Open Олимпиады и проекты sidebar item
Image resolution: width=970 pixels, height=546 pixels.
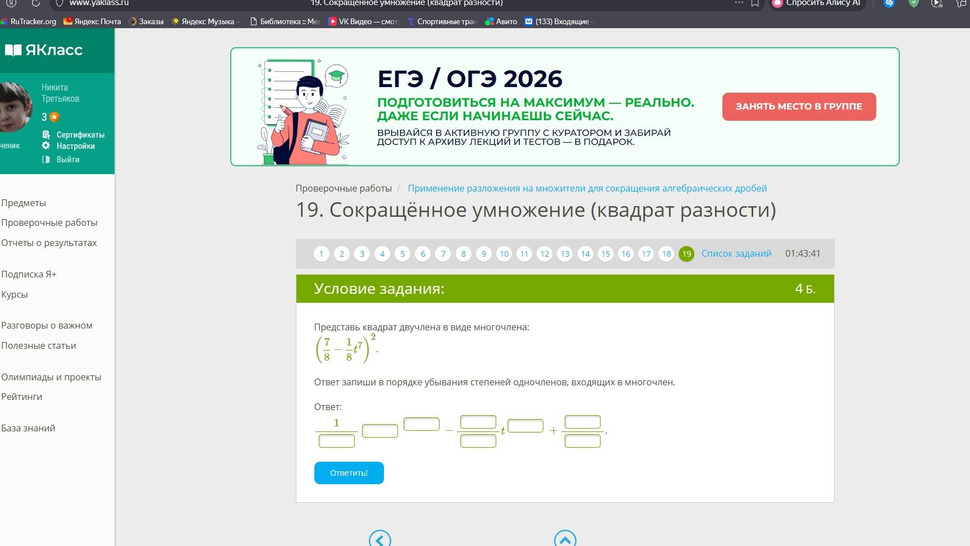click(x=51, y=377)
